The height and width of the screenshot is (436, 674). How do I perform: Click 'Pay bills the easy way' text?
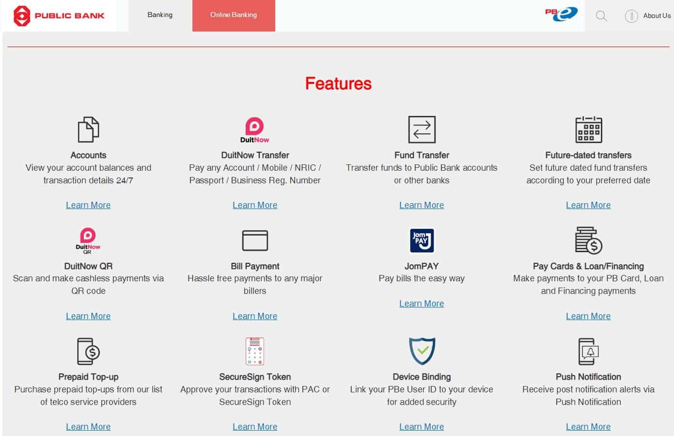(422, 278)
